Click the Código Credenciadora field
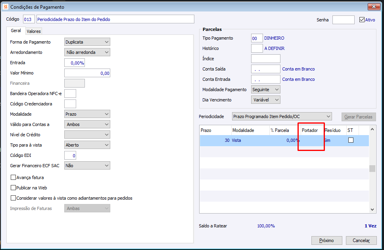The width and height of the screenshot is (384, 250). [x=70, y=104]
